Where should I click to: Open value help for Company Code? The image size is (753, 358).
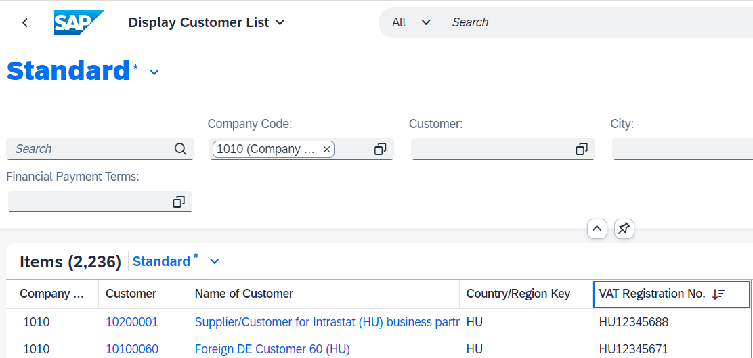(x=381, y=150)
